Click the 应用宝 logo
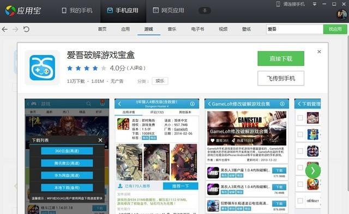 23,10
